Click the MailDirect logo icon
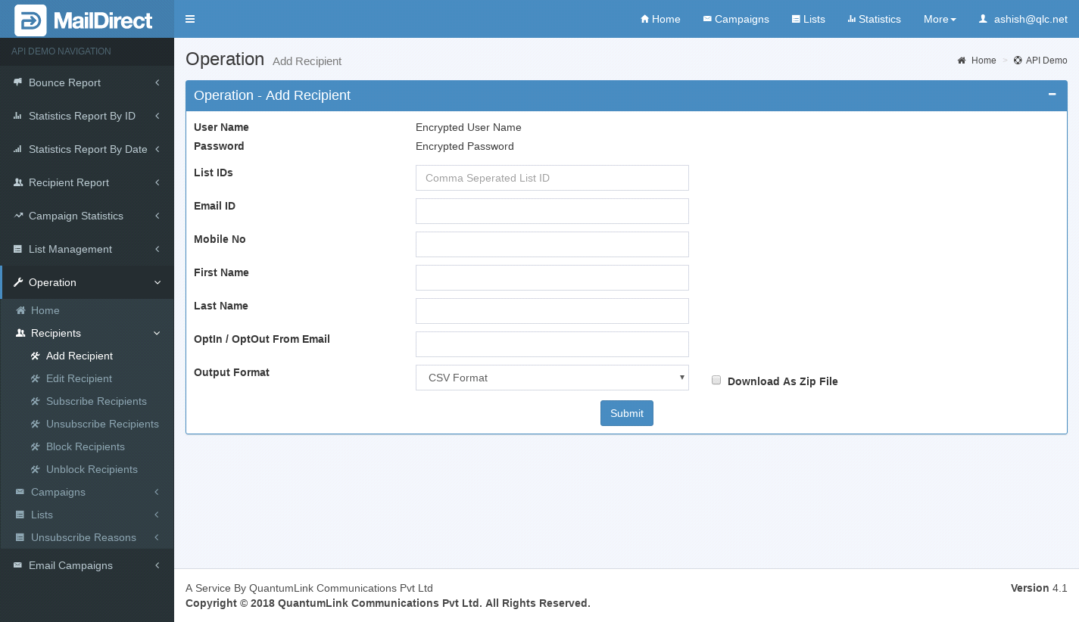The image size is (1079, 622). pos(30,20)
